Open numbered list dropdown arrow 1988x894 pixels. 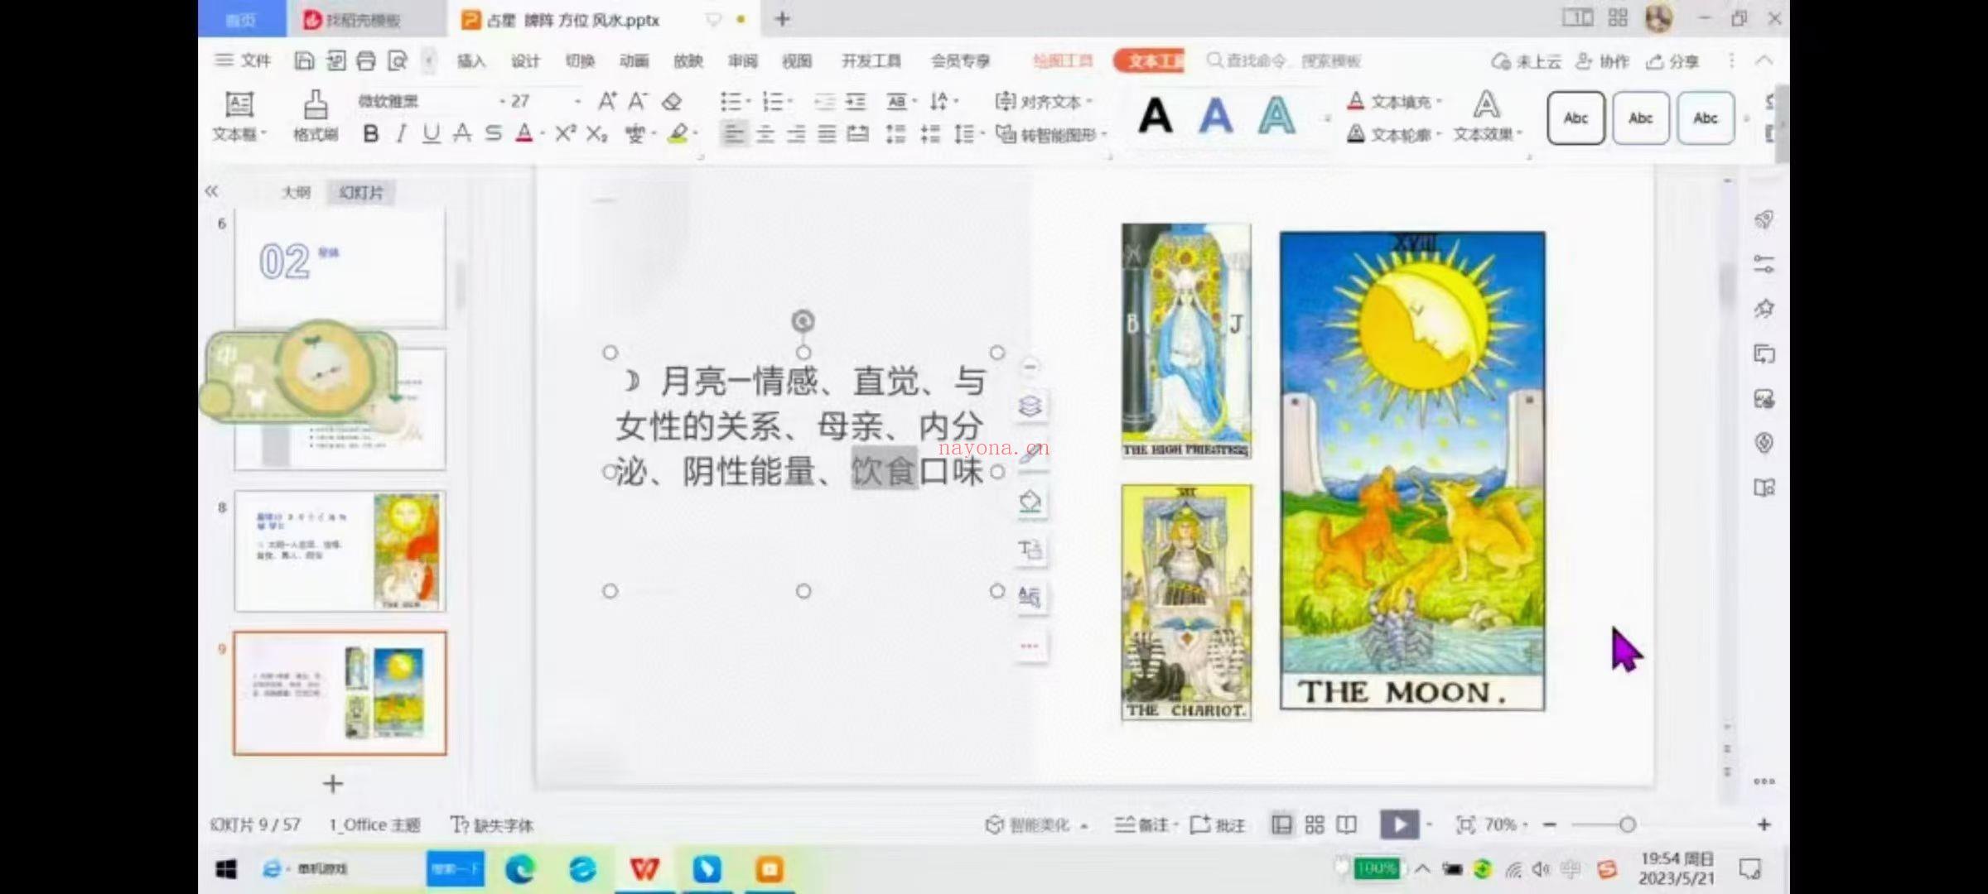click(790, 101)
